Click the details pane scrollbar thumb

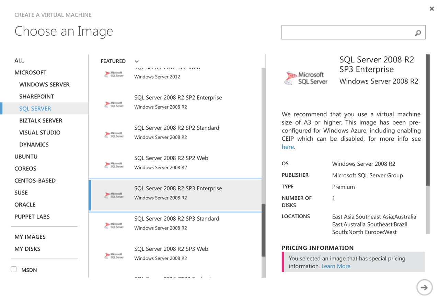tap(428, 120)
